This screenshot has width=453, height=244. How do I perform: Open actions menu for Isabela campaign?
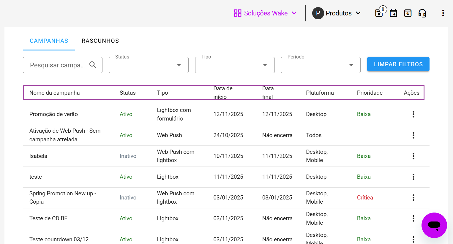413,156
